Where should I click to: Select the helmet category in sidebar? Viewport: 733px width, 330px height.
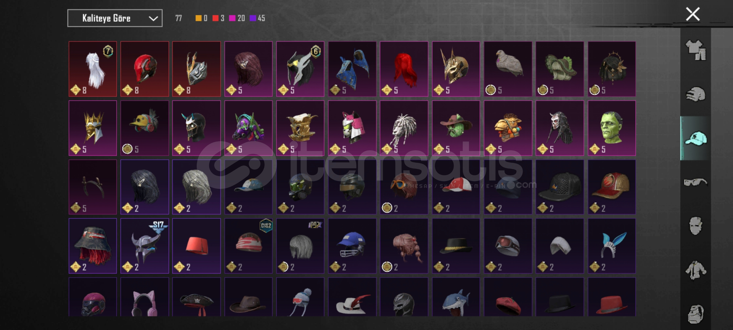(696, 94)
